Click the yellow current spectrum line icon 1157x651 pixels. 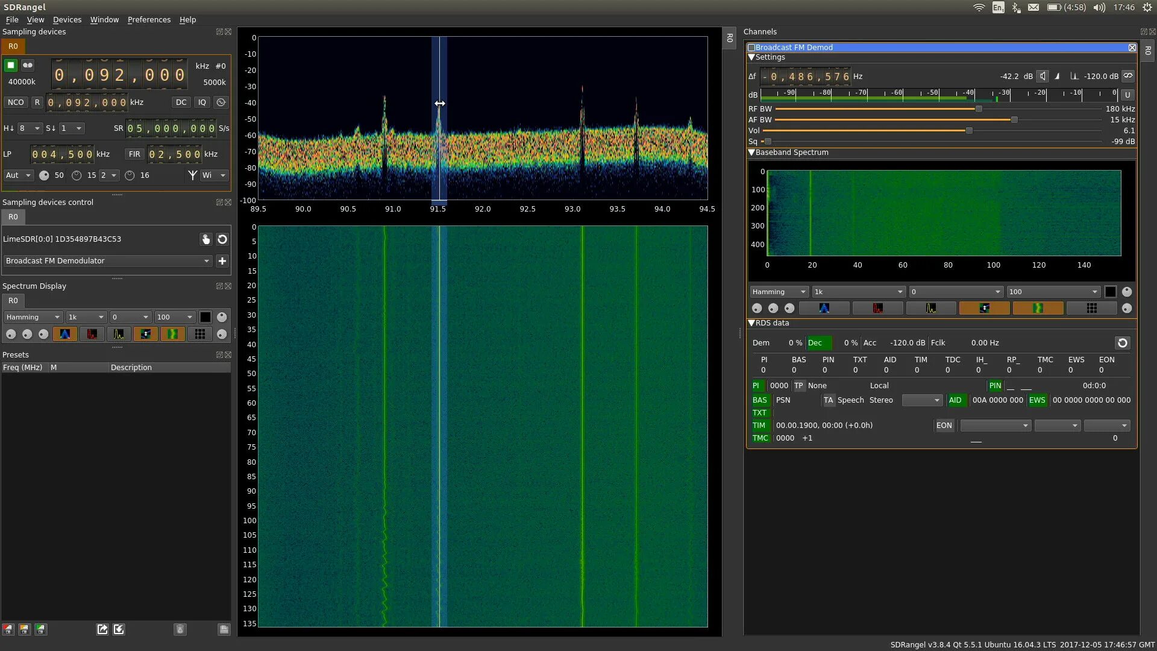pos(119,334)
